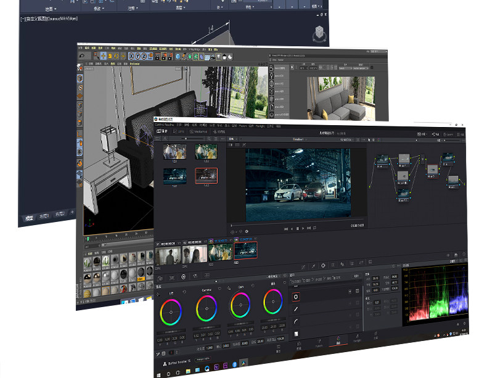Image resolution: width=487 pixels, height=378 pixels.
Task: Select Model mode cube icon in Cinema 4D sidebar
Action: tap(80, 78)
